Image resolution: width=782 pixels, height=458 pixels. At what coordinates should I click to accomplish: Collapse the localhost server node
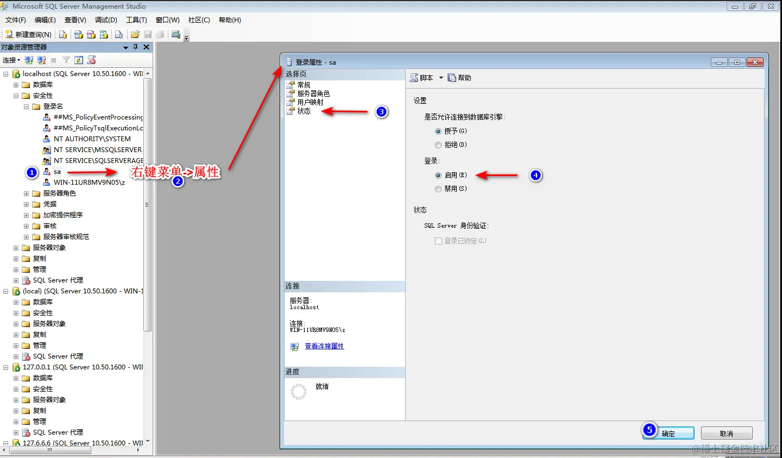click(6, 74)
